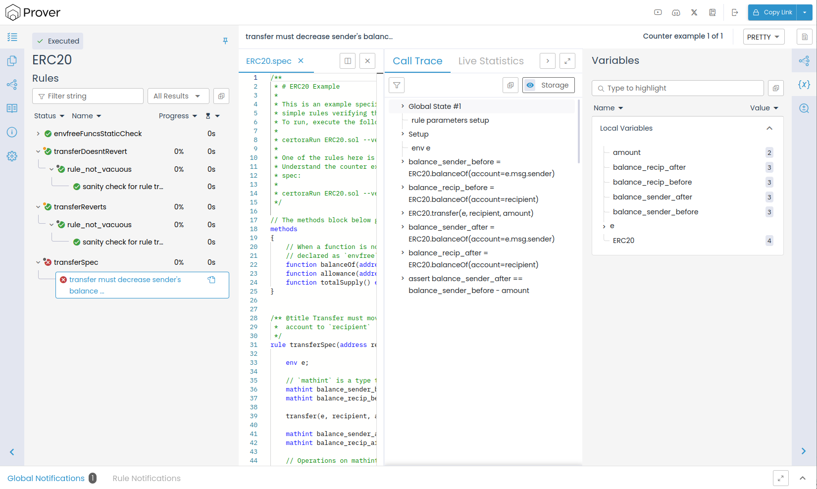Screen dimensions: 817x489
Task: Click the variables braces icon on right sidebar
Action: pyautogui.click(x=804, y=85)
